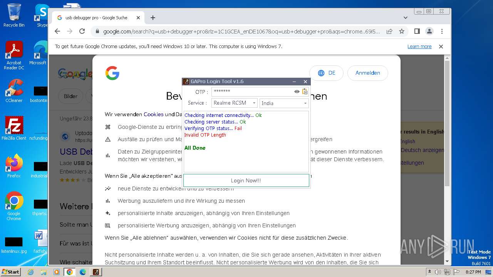The image size is (493, 277).
Task: Dismiss the Chrome update infobar
Action: click(441, 47)
